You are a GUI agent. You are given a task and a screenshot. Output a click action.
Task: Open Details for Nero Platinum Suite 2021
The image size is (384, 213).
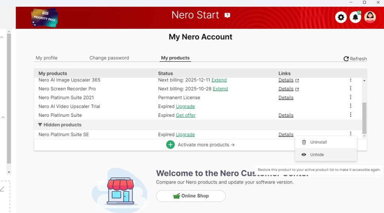click(286, 97)
